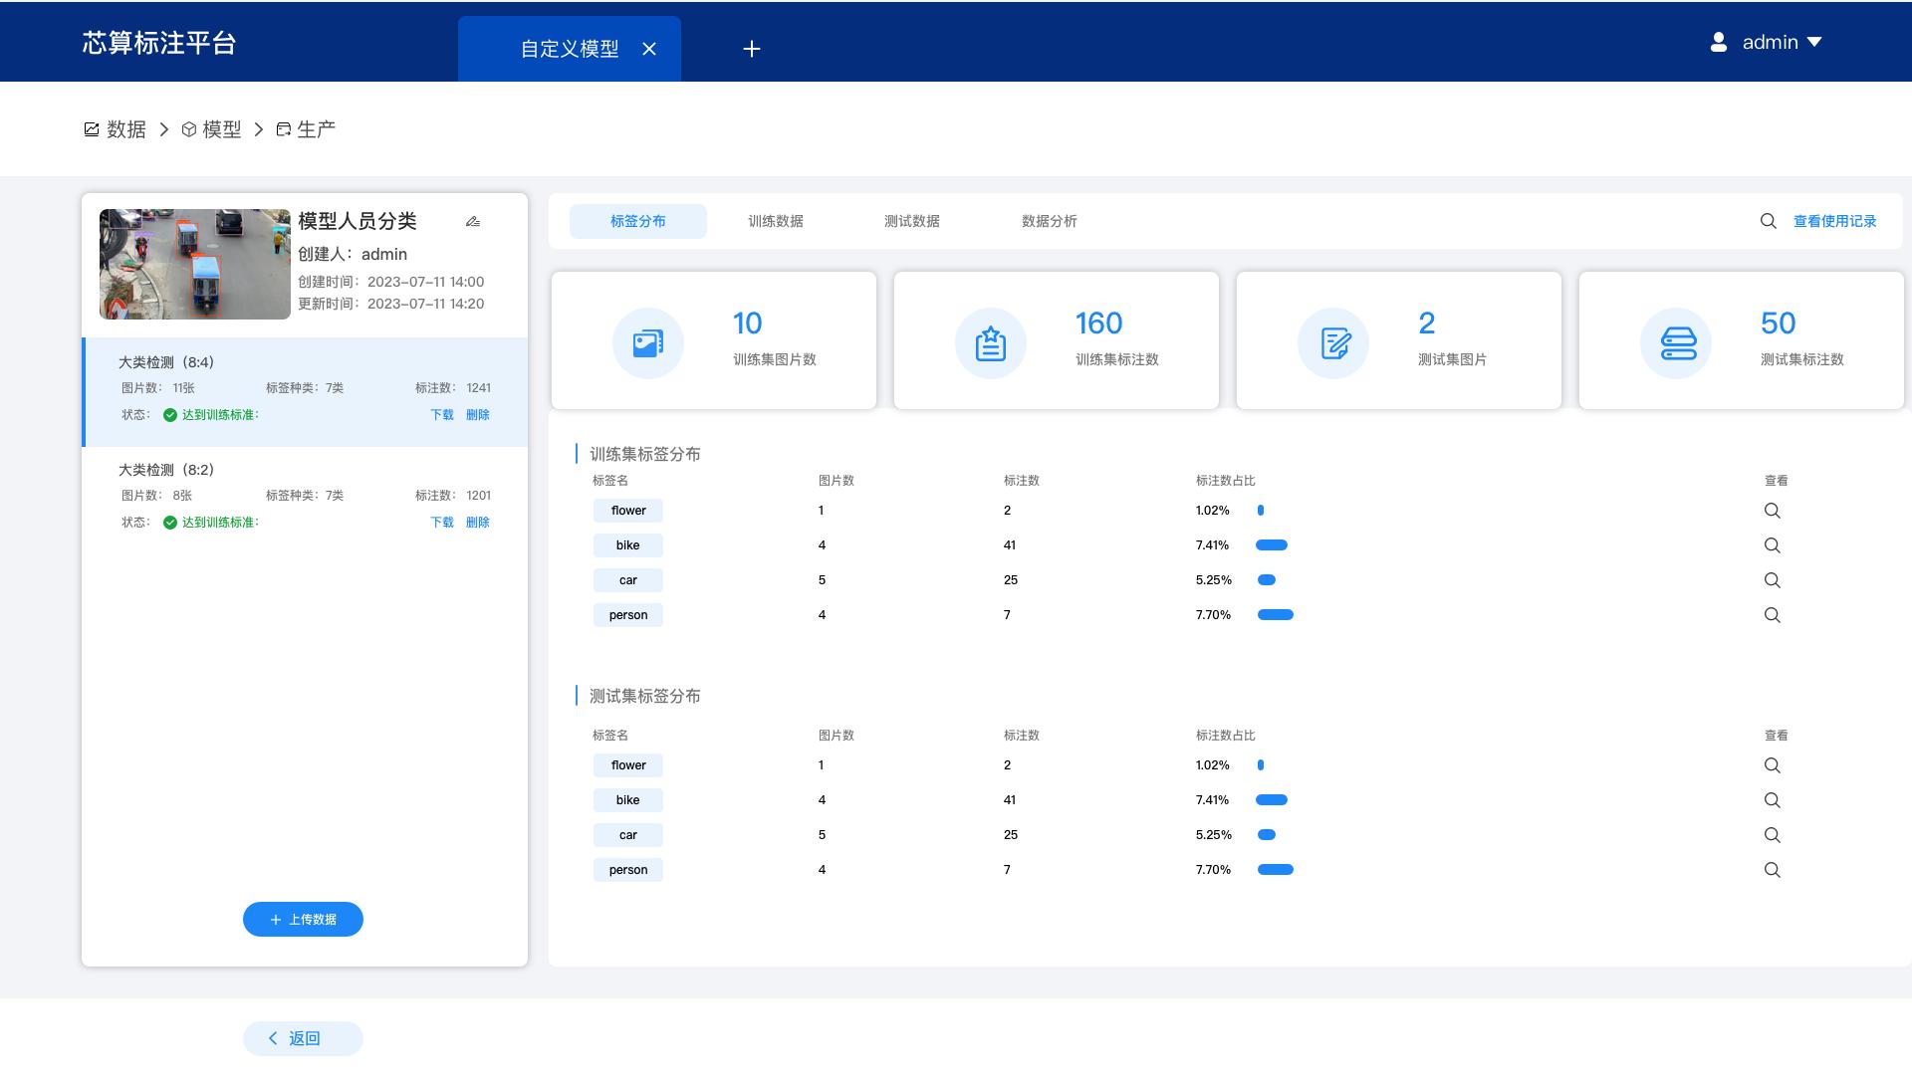Download the 大类检测 (8:2) dataset
This screenshot has width=1912, height=1075.
(x=441, y=522)
